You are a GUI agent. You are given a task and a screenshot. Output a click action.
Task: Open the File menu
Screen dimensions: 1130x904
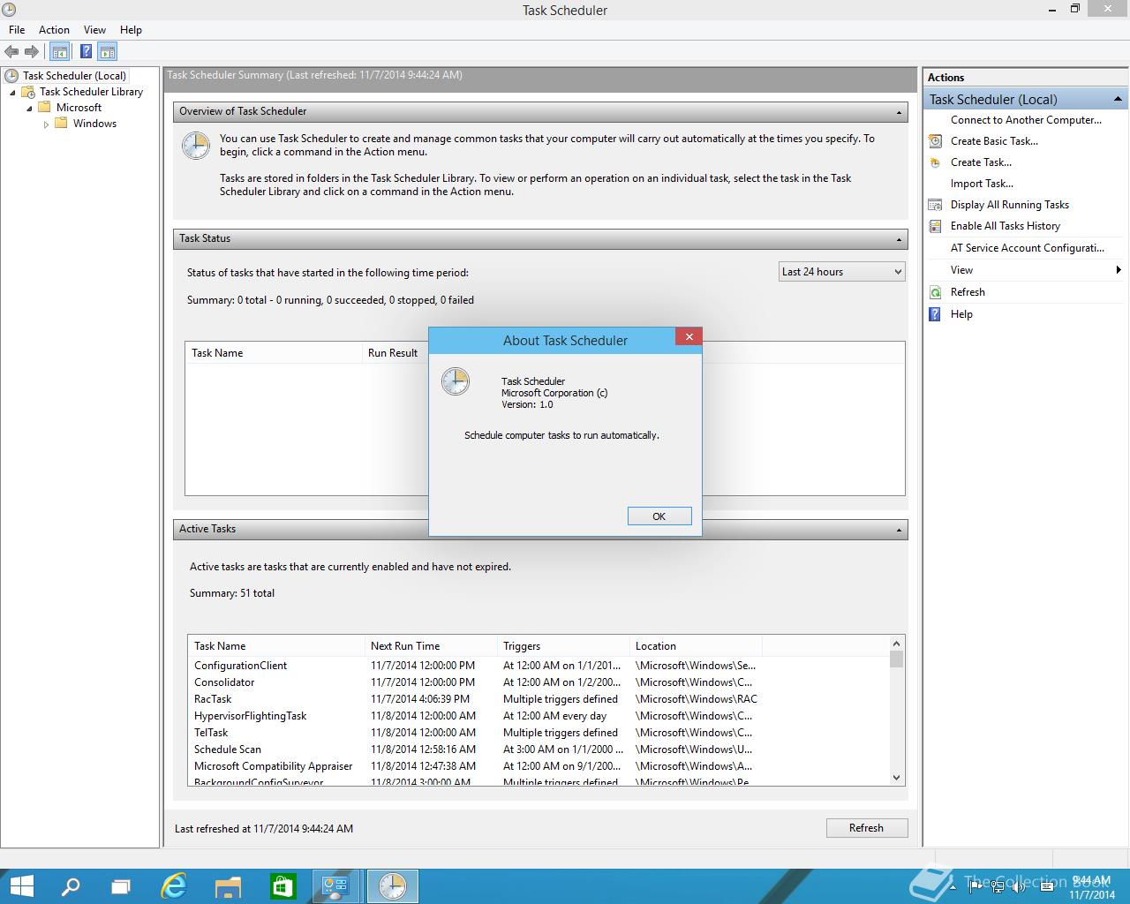point(17,30)
